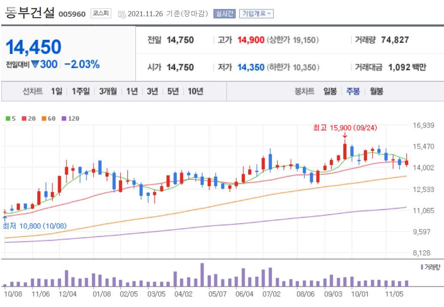Enable 주봉 weekly candle view
Viewport: 444px width, 307px height.
tap(352, 91)
